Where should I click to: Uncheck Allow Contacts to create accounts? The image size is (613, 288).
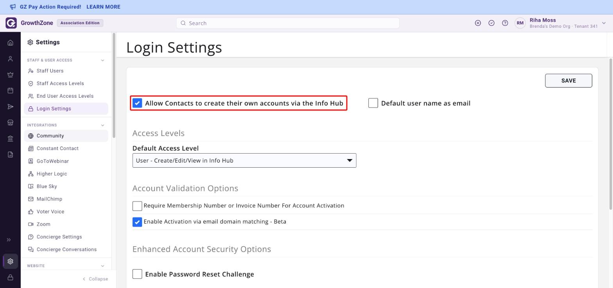[x=137, y=103]
